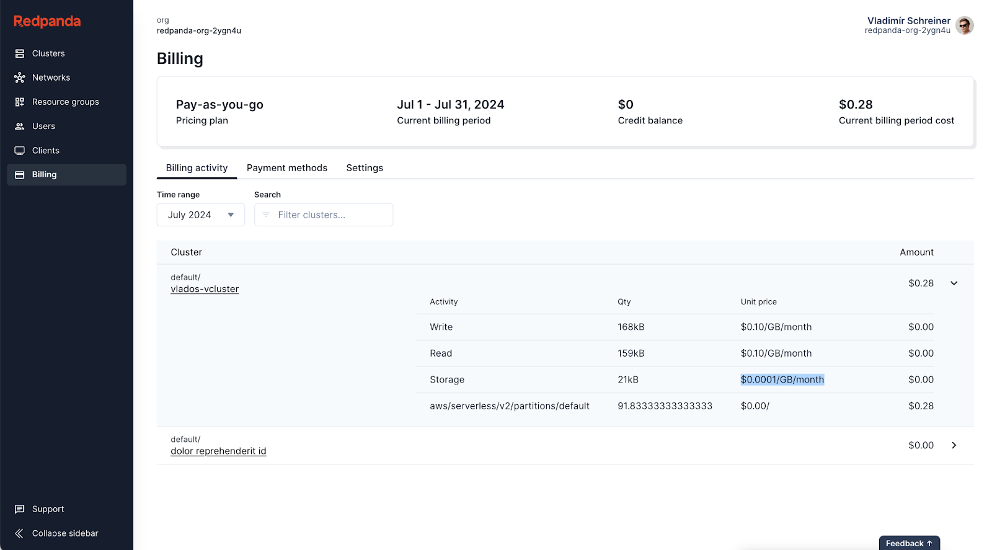Screen dimensions: 992x550
Task: Navigate to Users label
Action: (43, 126)
